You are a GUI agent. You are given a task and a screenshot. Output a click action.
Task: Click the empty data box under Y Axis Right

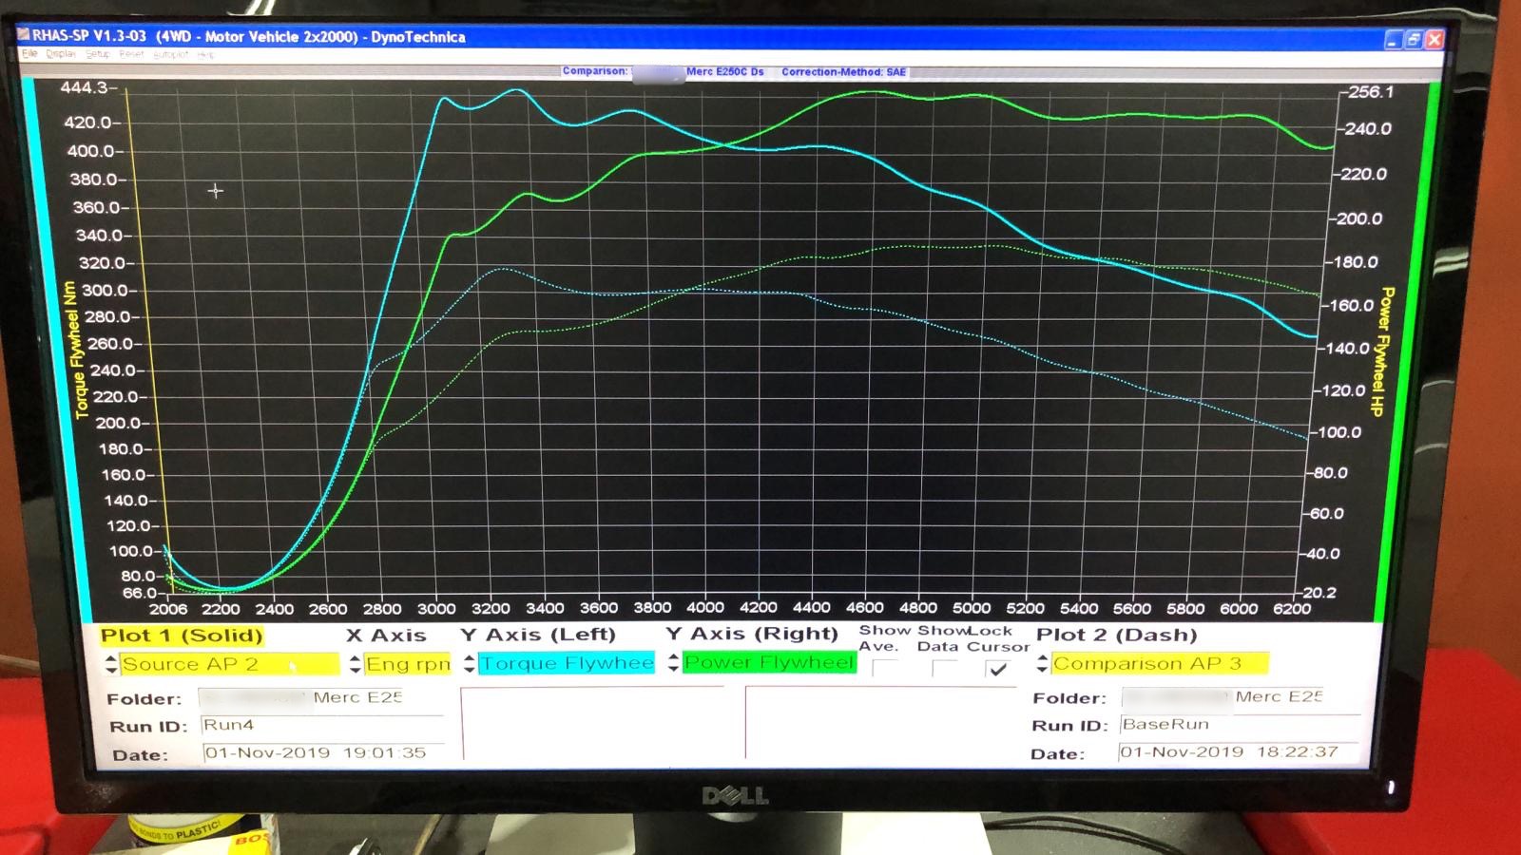click(881, 722)
